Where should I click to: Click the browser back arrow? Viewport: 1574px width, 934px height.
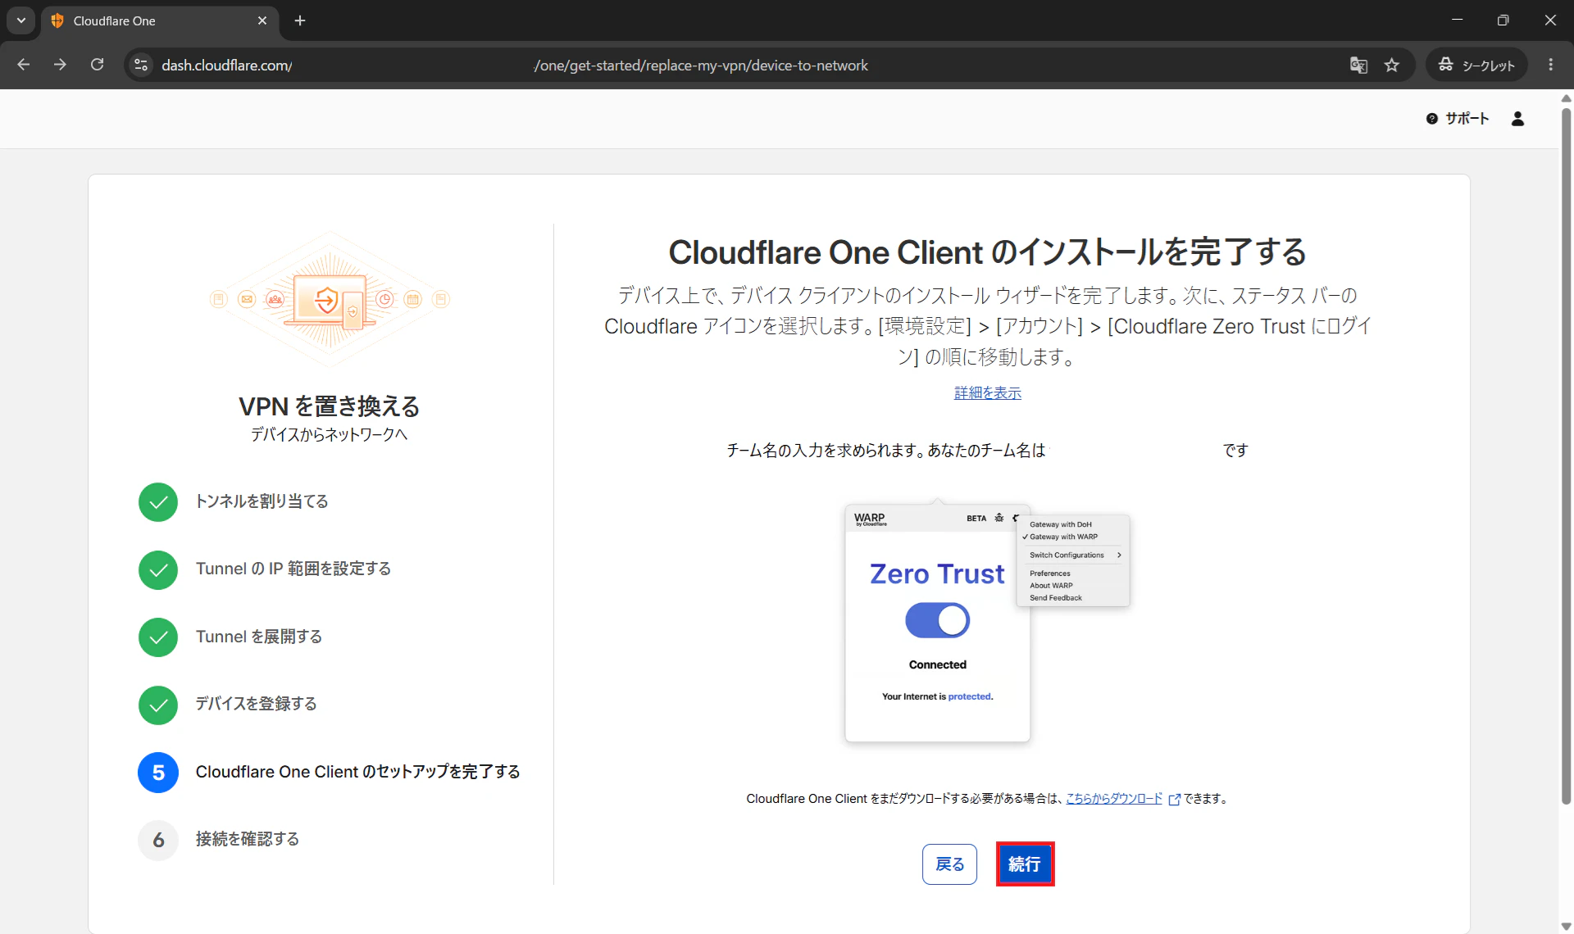pos(23,65)
